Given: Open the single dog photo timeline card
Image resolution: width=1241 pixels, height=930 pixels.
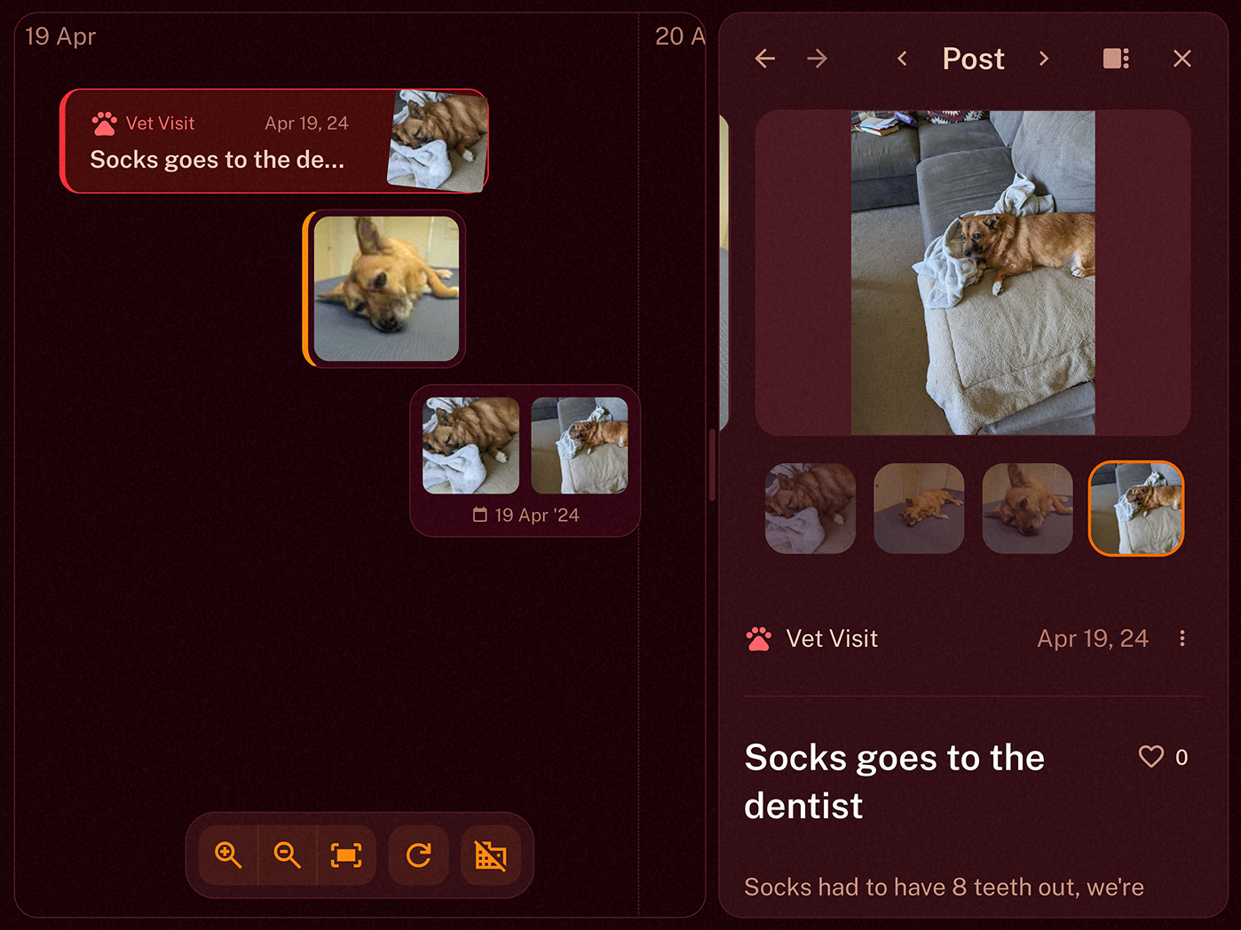Looking at the screenshot, I should click(x=384, y=288).
